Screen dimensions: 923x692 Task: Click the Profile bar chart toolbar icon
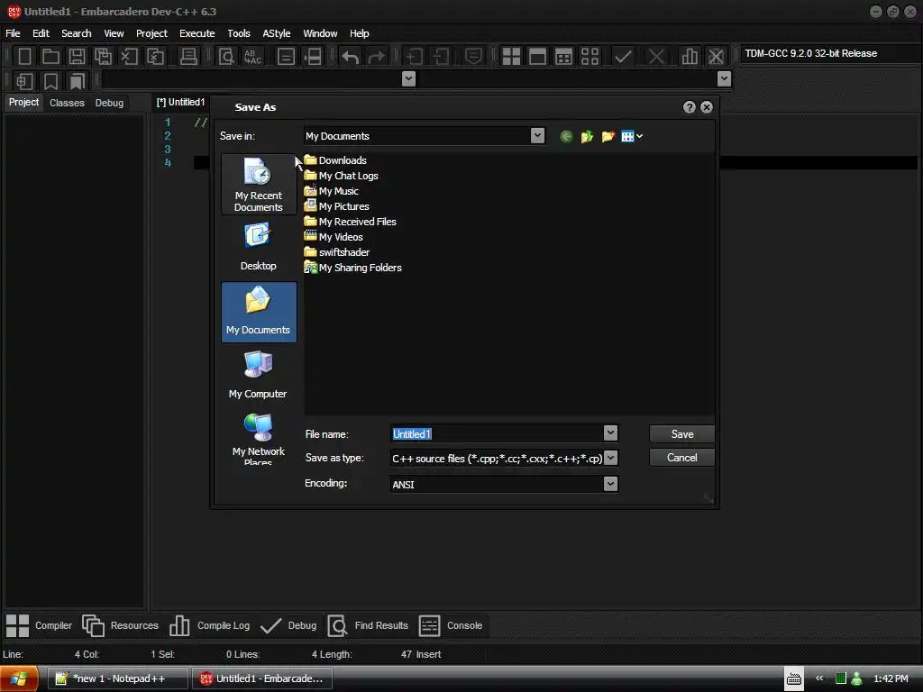690,57
